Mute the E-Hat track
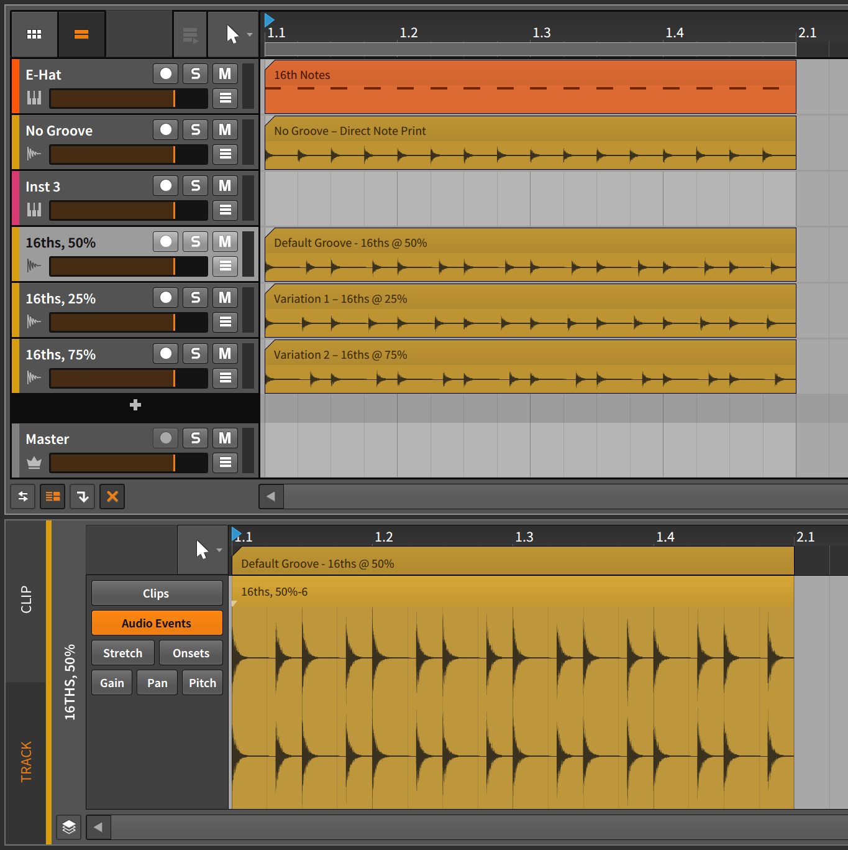The width and height of the screenshot is (848, 850). pyautogui.click(x=224, y=73)
